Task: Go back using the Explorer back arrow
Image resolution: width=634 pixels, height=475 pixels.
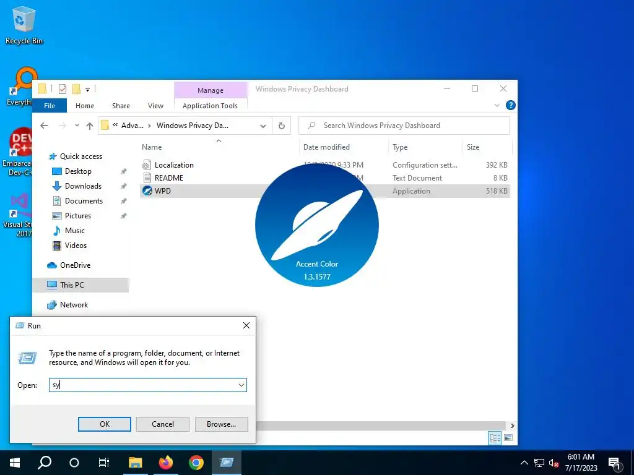Action: [x=44, y=126]
